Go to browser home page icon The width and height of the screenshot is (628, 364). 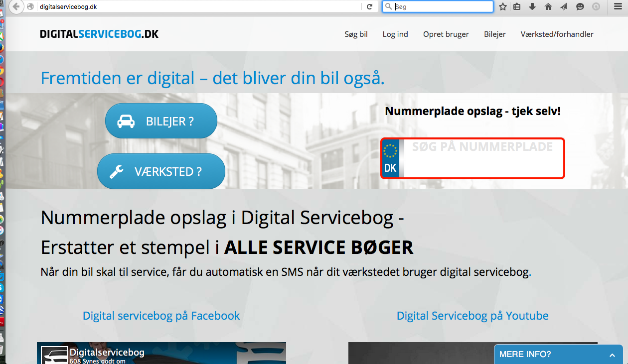tap(548, 6)
